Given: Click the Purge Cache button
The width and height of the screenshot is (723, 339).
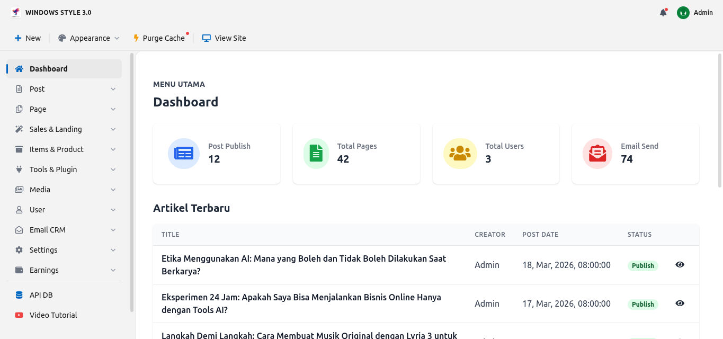Looking at the screenshot, I should (159, 38).
